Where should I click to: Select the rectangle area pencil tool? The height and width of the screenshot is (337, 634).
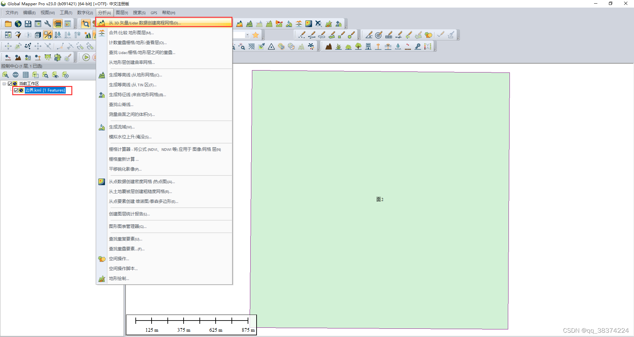(x=342, y=35)
